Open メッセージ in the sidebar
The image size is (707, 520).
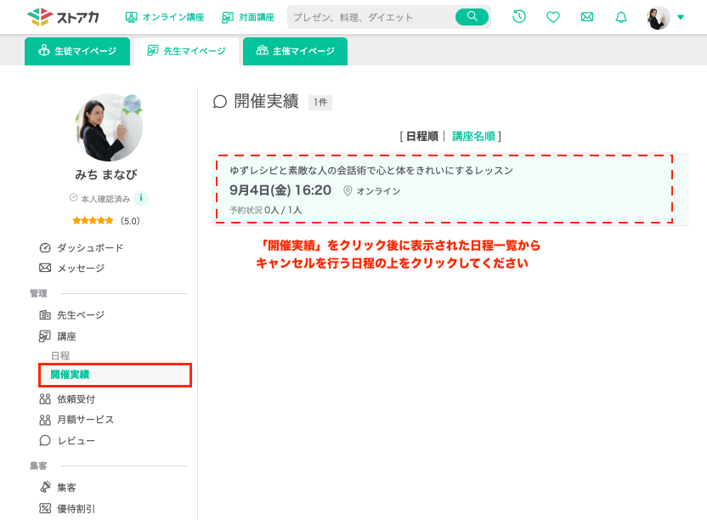71,268
